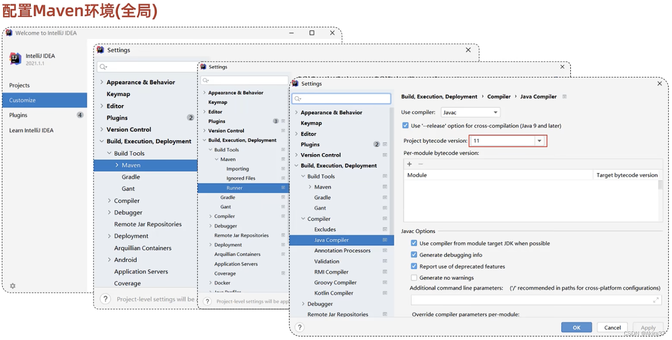Image resolution: width=672 pixels, height=340 pixels.
Task: Click project-level icon beside the Java Compiler breadcrumb
Action: coord(565,97)
